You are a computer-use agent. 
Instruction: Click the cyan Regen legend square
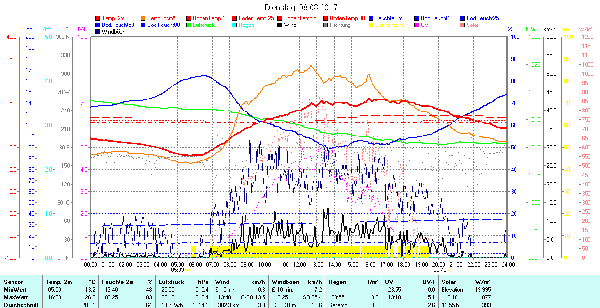pyautogui.click(x=235, y=25)
